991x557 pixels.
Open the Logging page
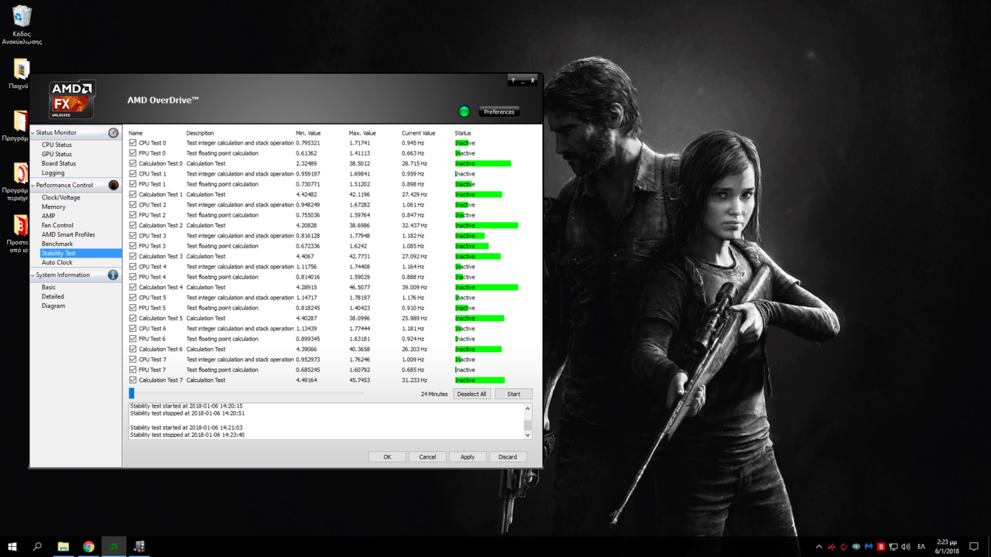(53, 173)
